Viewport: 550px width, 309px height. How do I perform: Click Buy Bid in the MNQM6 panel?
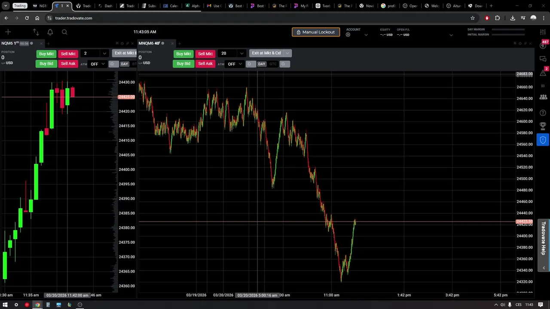click(183, 64)
